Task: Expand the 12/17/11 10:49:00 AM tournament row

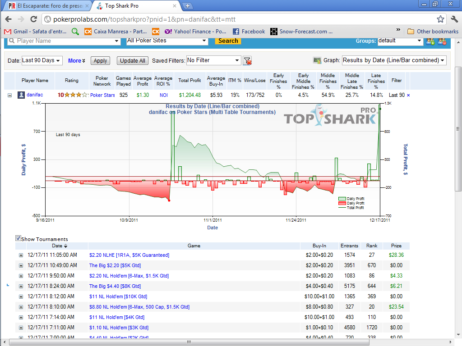Action: 21,266
